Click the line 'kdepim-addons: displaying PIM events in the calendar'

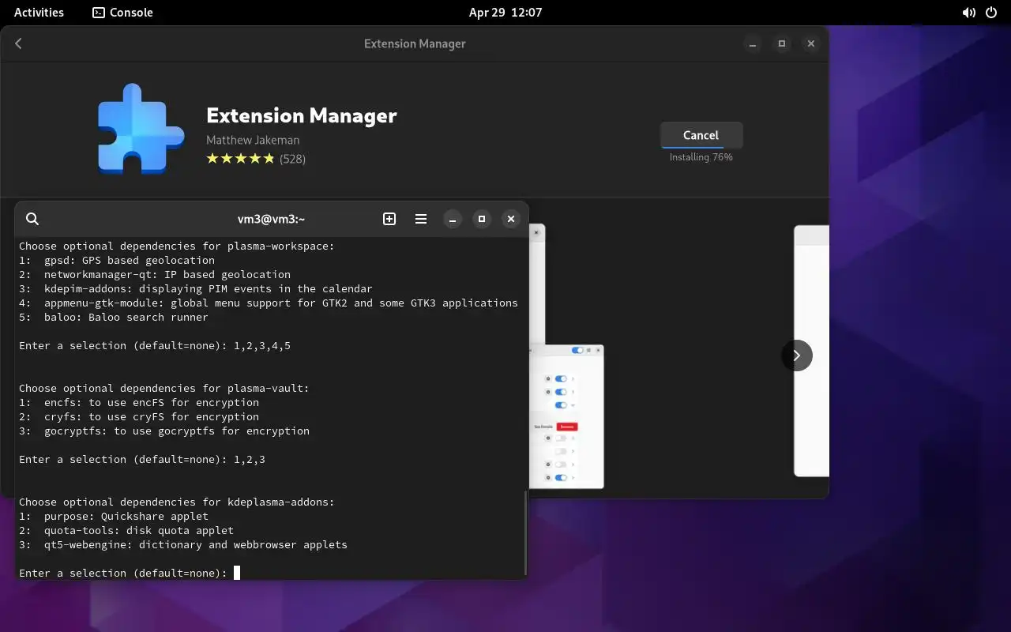(209, 288)
